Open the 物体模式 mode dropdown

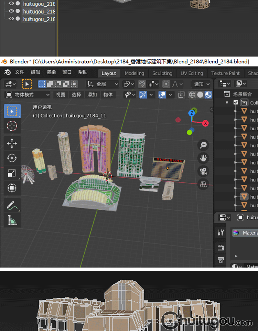coord(28,94)
